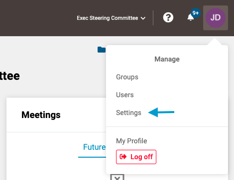Click the chevron next to Exec Steering Committee
The height and width of the screenshot is (180, 234).
pos(143,18)
